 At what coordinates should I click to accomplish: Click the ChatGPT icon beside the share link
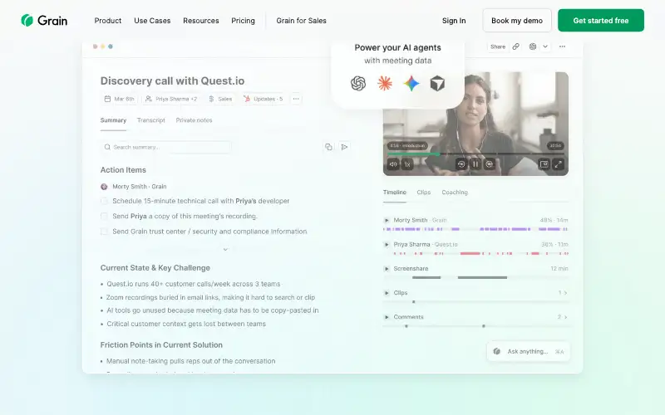tap(533, 46)
